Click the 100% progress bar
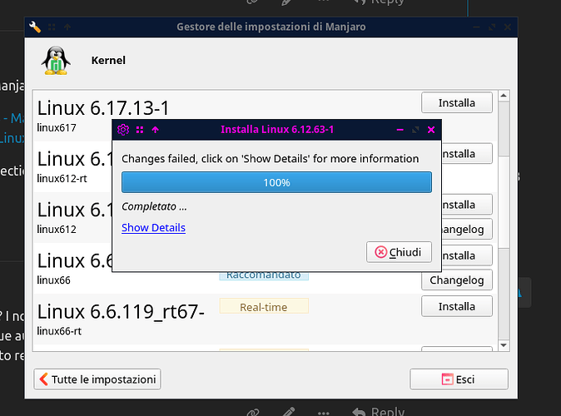 [276, 182]
